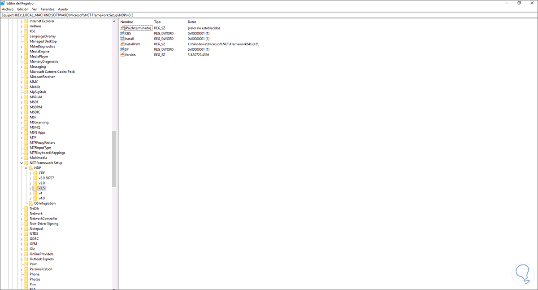
Task: Click the NDP folder icon
Action: point(30,168)
